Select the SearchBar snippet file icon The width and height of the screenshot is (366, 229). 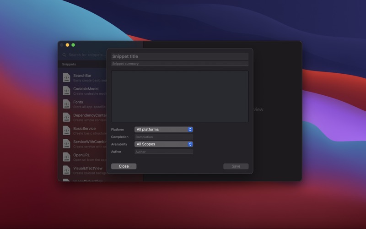[x=66, y=77]
